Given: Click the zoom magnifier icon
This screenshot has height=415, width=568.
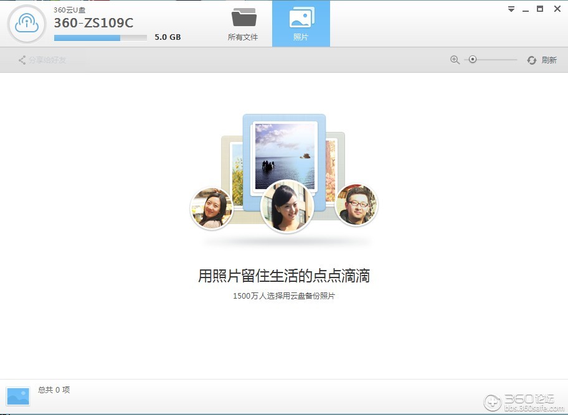Looking at the screenshot, I should click(455, 60).
